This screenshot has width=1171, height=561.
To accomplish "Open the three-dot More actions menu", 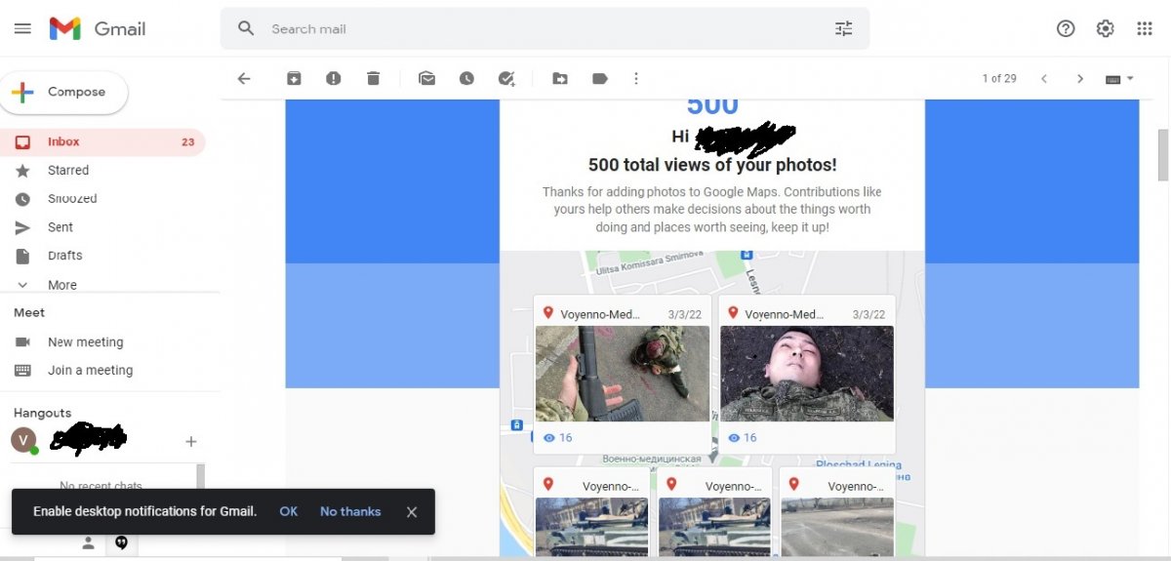I will 636,79.
